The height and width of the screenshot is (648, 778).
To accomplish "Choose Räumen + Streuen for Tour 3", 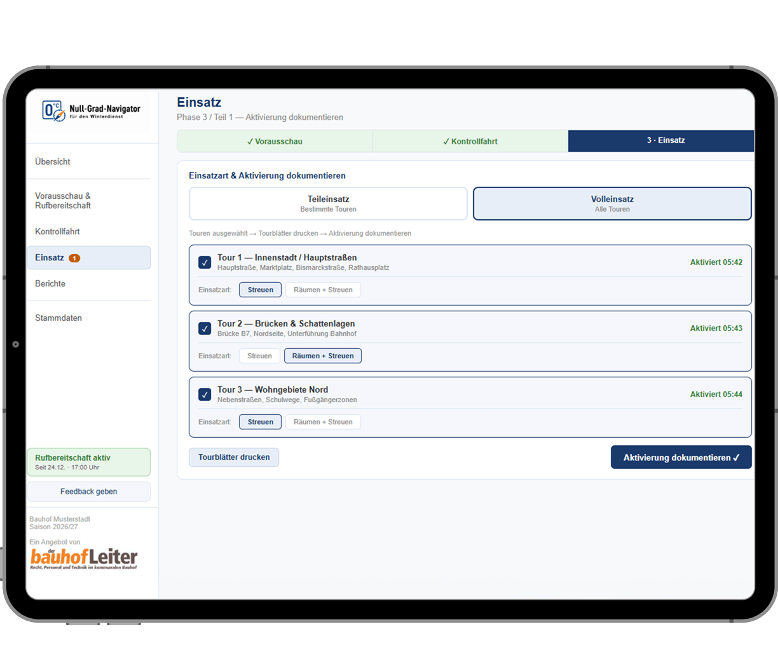I will [323, 422].
